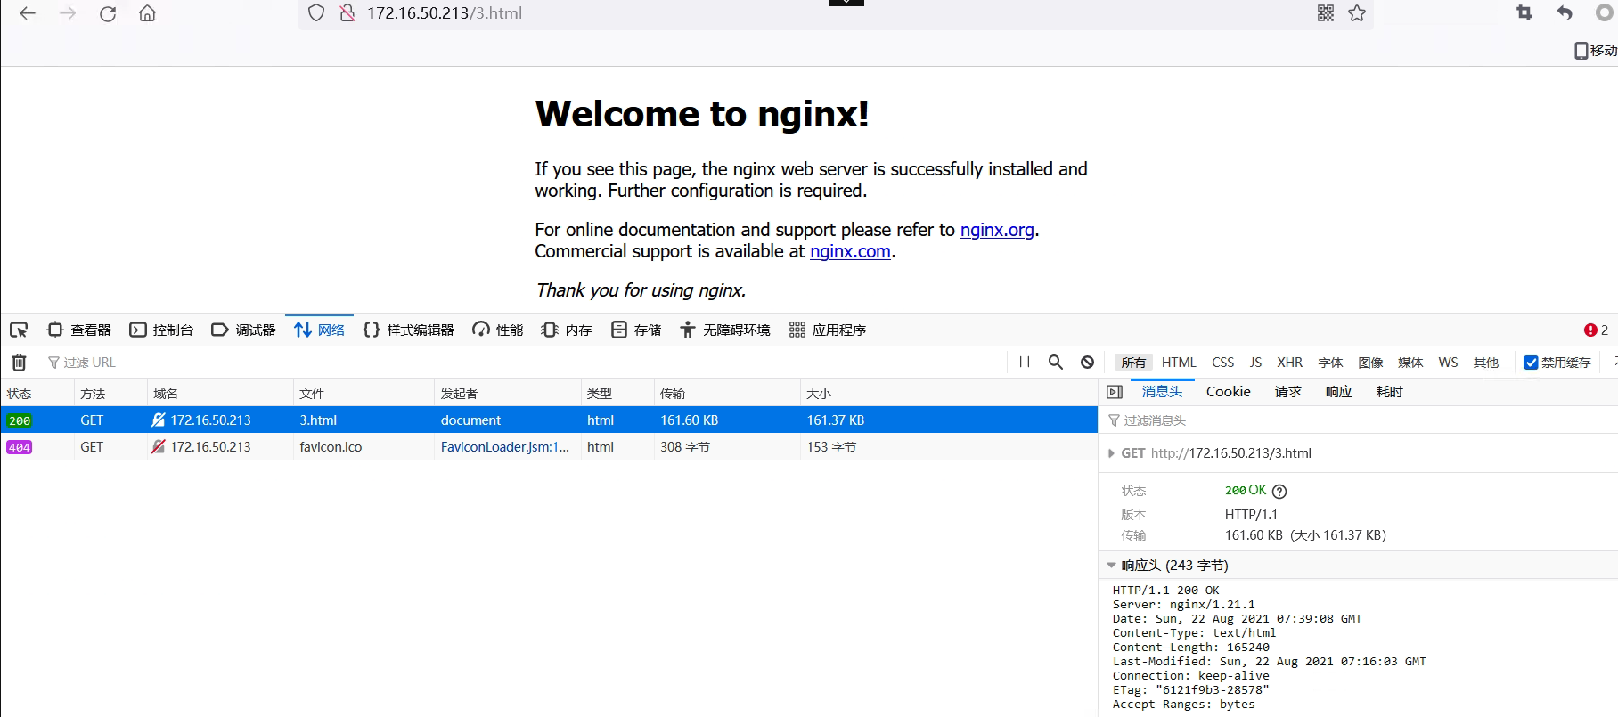This screenshot has width=1618, height=717.
Task: Select the 3.html request row
Action: point(549,420)
